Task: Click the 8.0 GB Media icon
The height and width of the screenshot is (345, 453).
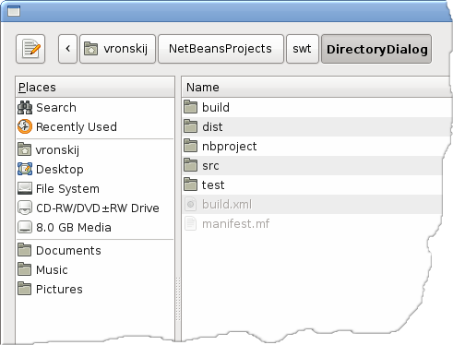Action: click(25, 227)
